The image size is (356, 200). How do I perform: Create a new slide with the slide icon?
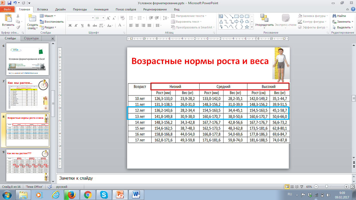pos(32,18)
